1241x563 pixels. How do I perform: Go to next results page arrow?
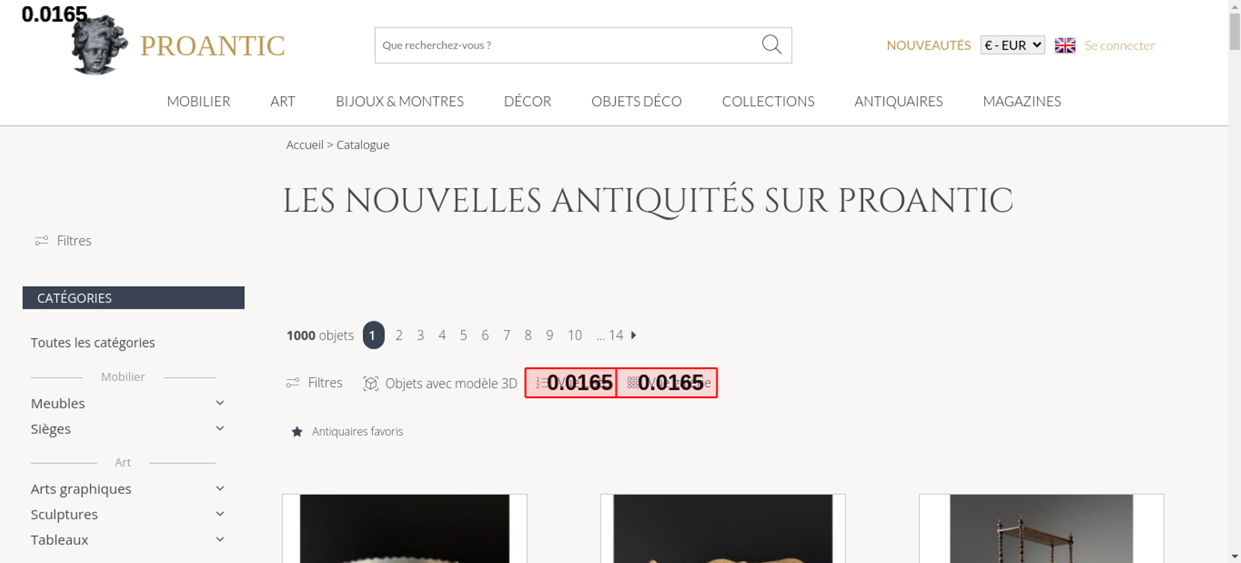[x=634, y=335]
